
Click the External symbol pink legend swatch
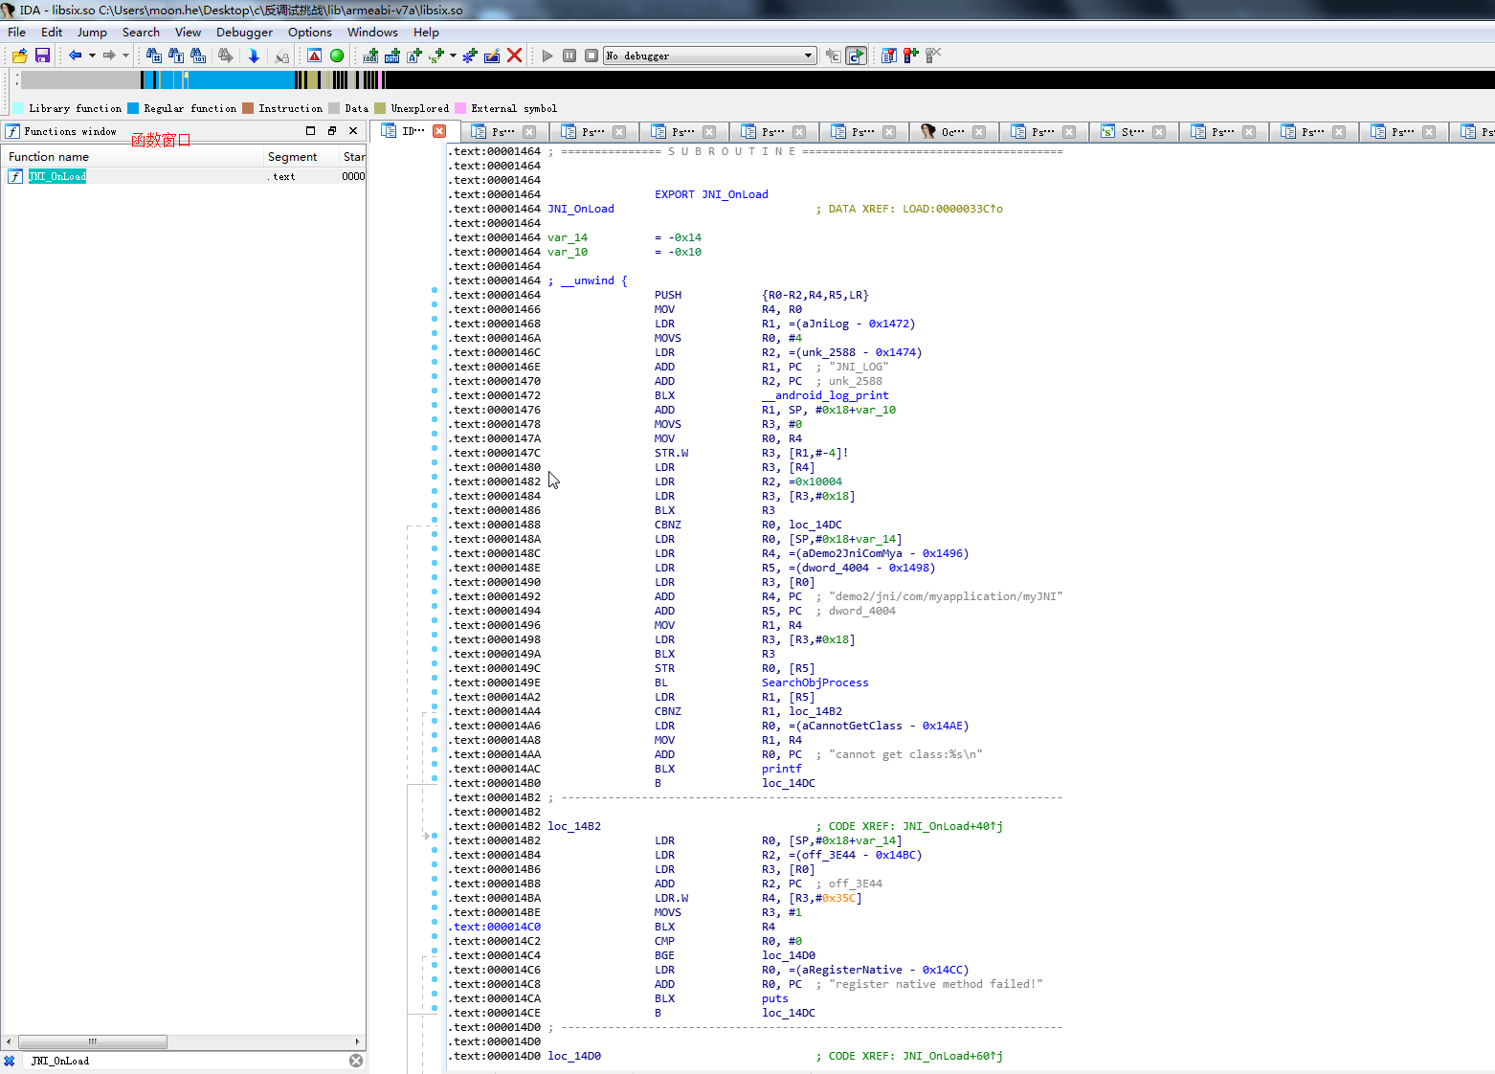(x=460, y=108)
